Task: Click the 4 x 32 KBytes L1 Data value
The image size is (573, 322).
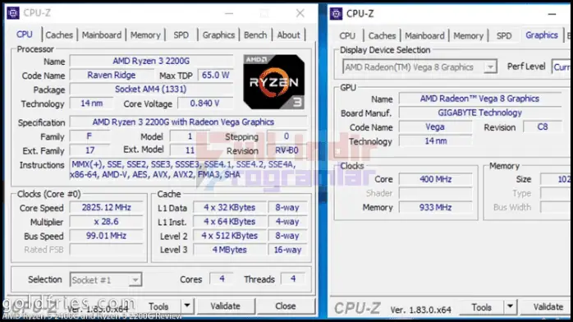Action: (230, 208)
